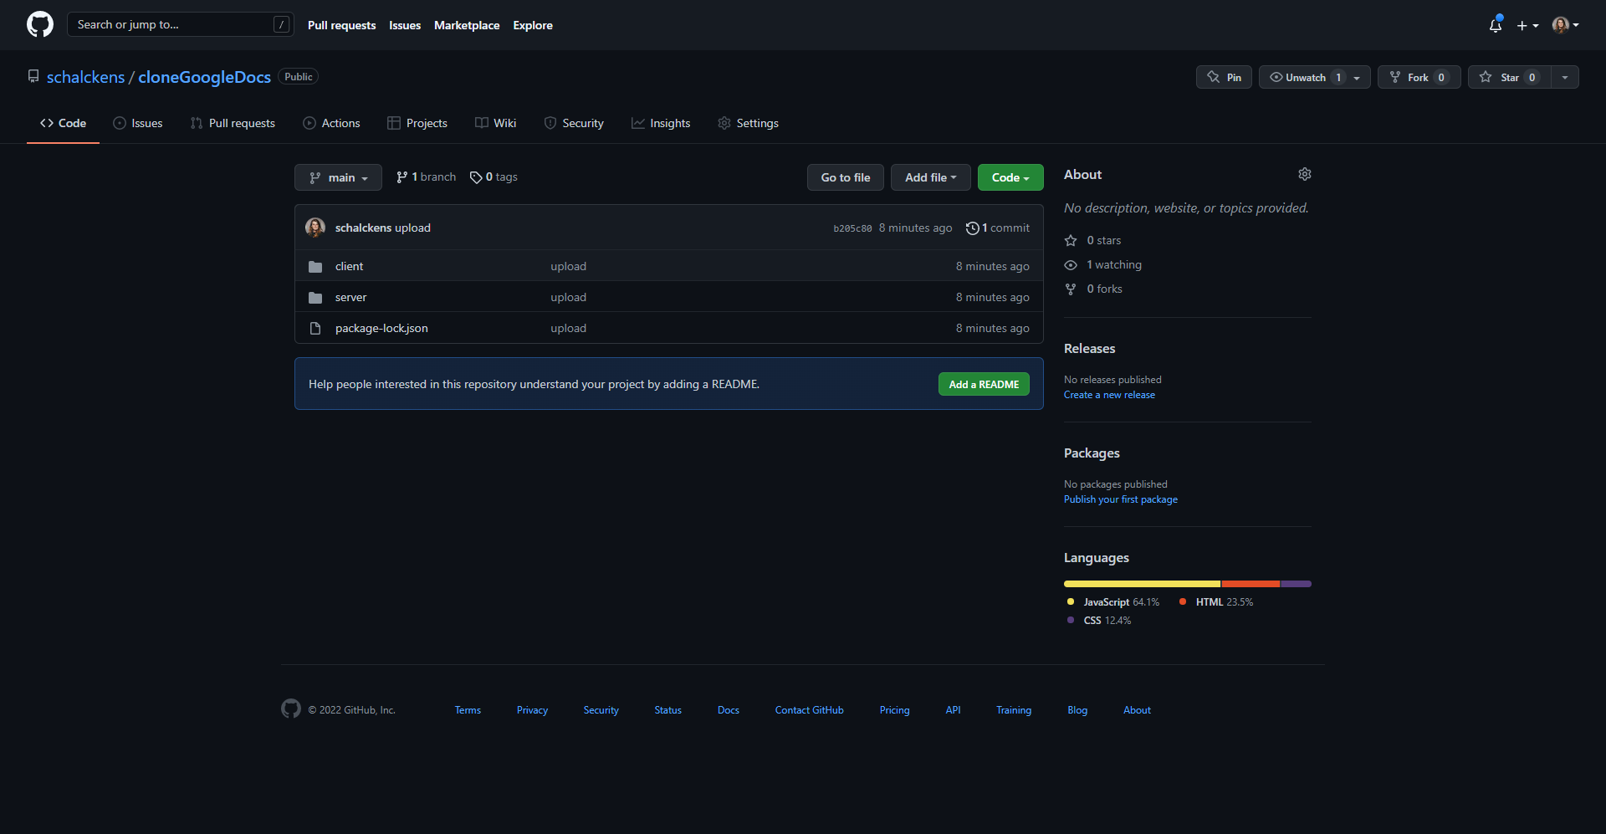This screenshot has height=834, width=1606.
Task: Open the Projects tab
Action: pyautogui.click(x=417, y=123)
